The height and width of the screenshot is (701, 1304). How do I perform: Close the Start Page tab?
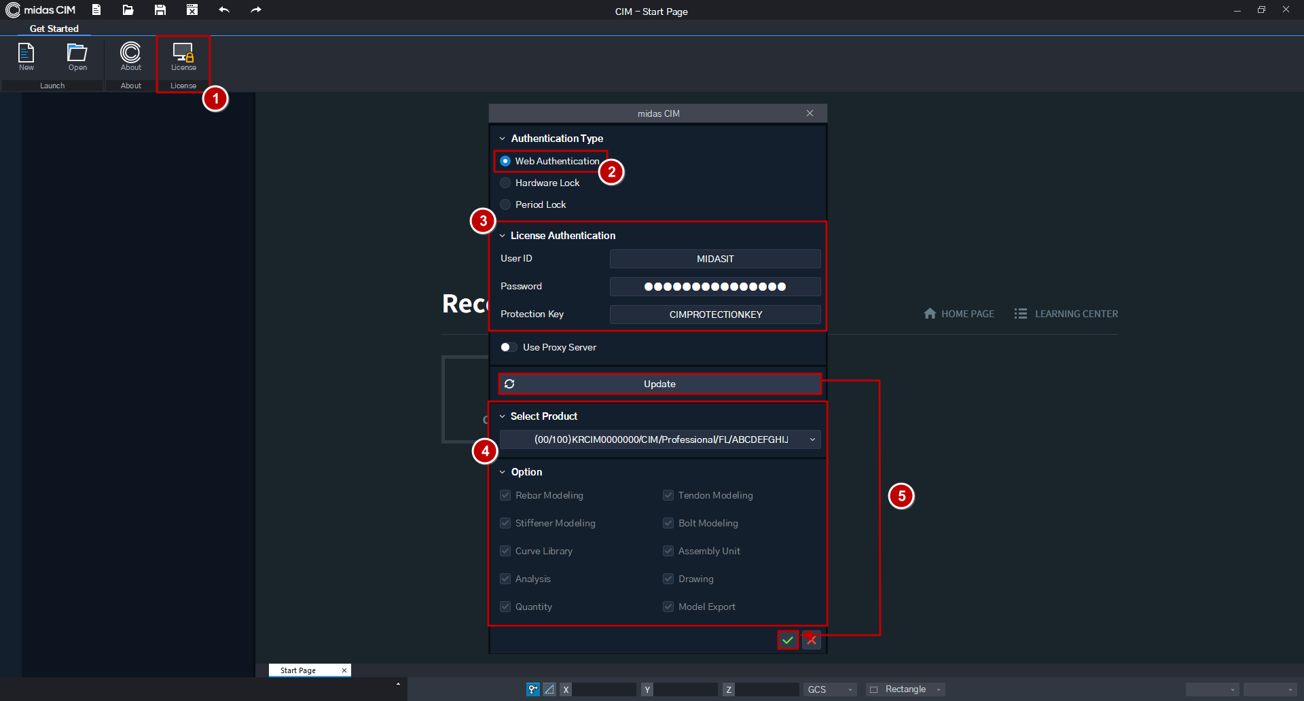point(344,670)
